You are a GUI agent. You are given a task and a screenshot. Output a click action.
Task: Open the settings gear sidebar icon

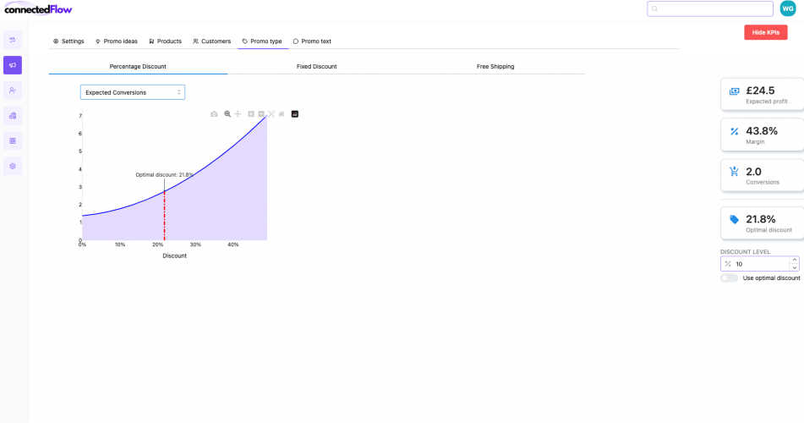13,166
